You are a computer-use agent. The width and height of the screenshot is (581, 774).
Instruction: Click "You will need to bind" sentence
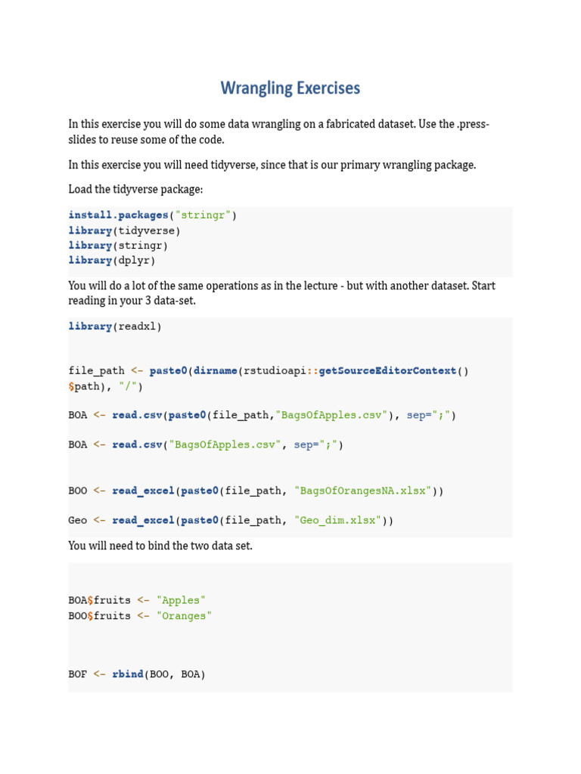[160, 545]
